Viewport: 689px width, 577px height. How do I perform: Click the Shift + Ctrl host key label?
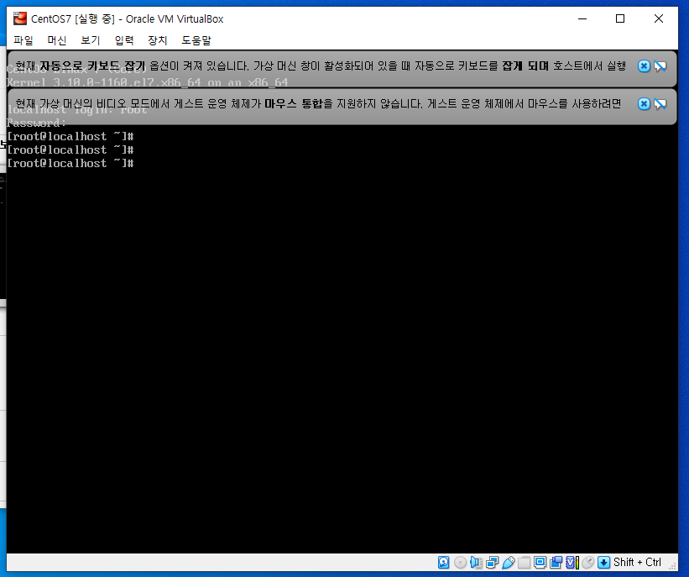[x=637, y=563]
